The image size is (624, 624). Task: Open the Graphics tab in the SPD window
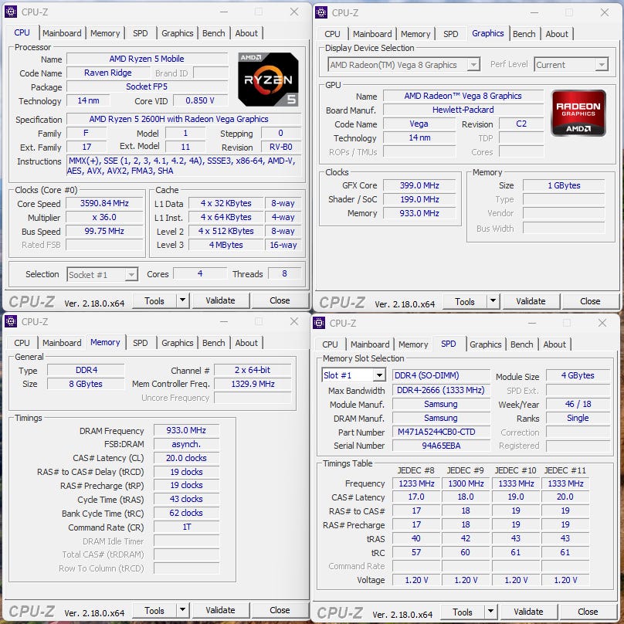click(485, 344)
